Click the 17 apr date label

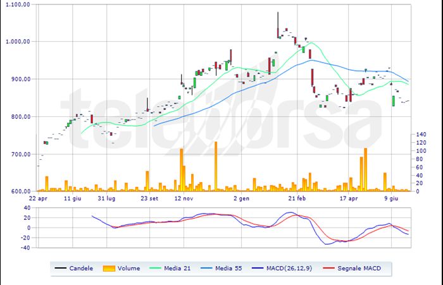pyautogui.click(x=348, y=198)
